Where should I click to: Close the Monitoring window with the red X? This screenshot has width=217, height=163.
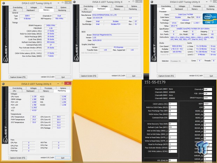coord(68,83)
